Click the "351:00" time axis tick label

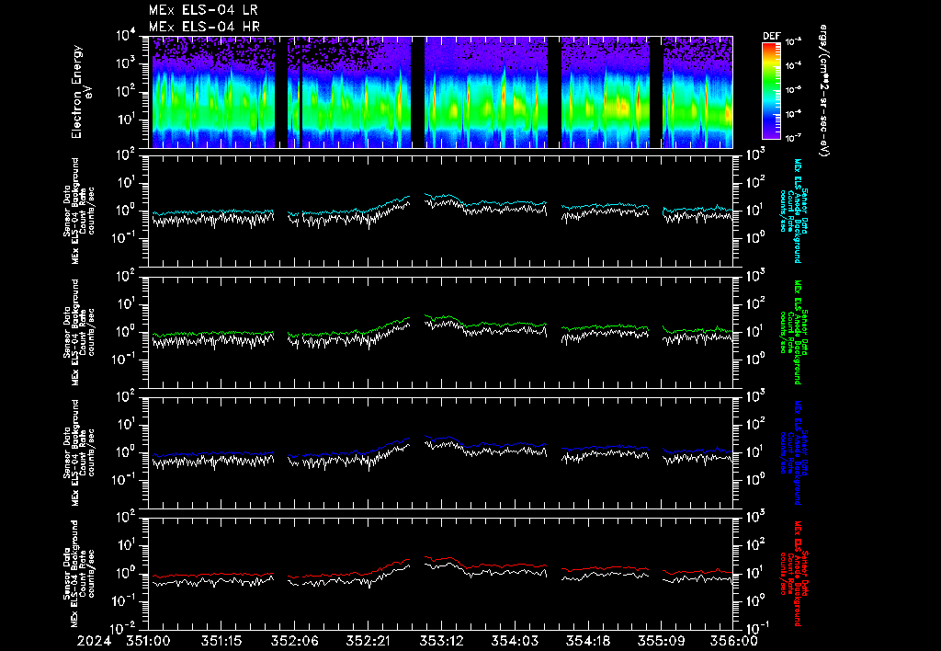(148, 642)
